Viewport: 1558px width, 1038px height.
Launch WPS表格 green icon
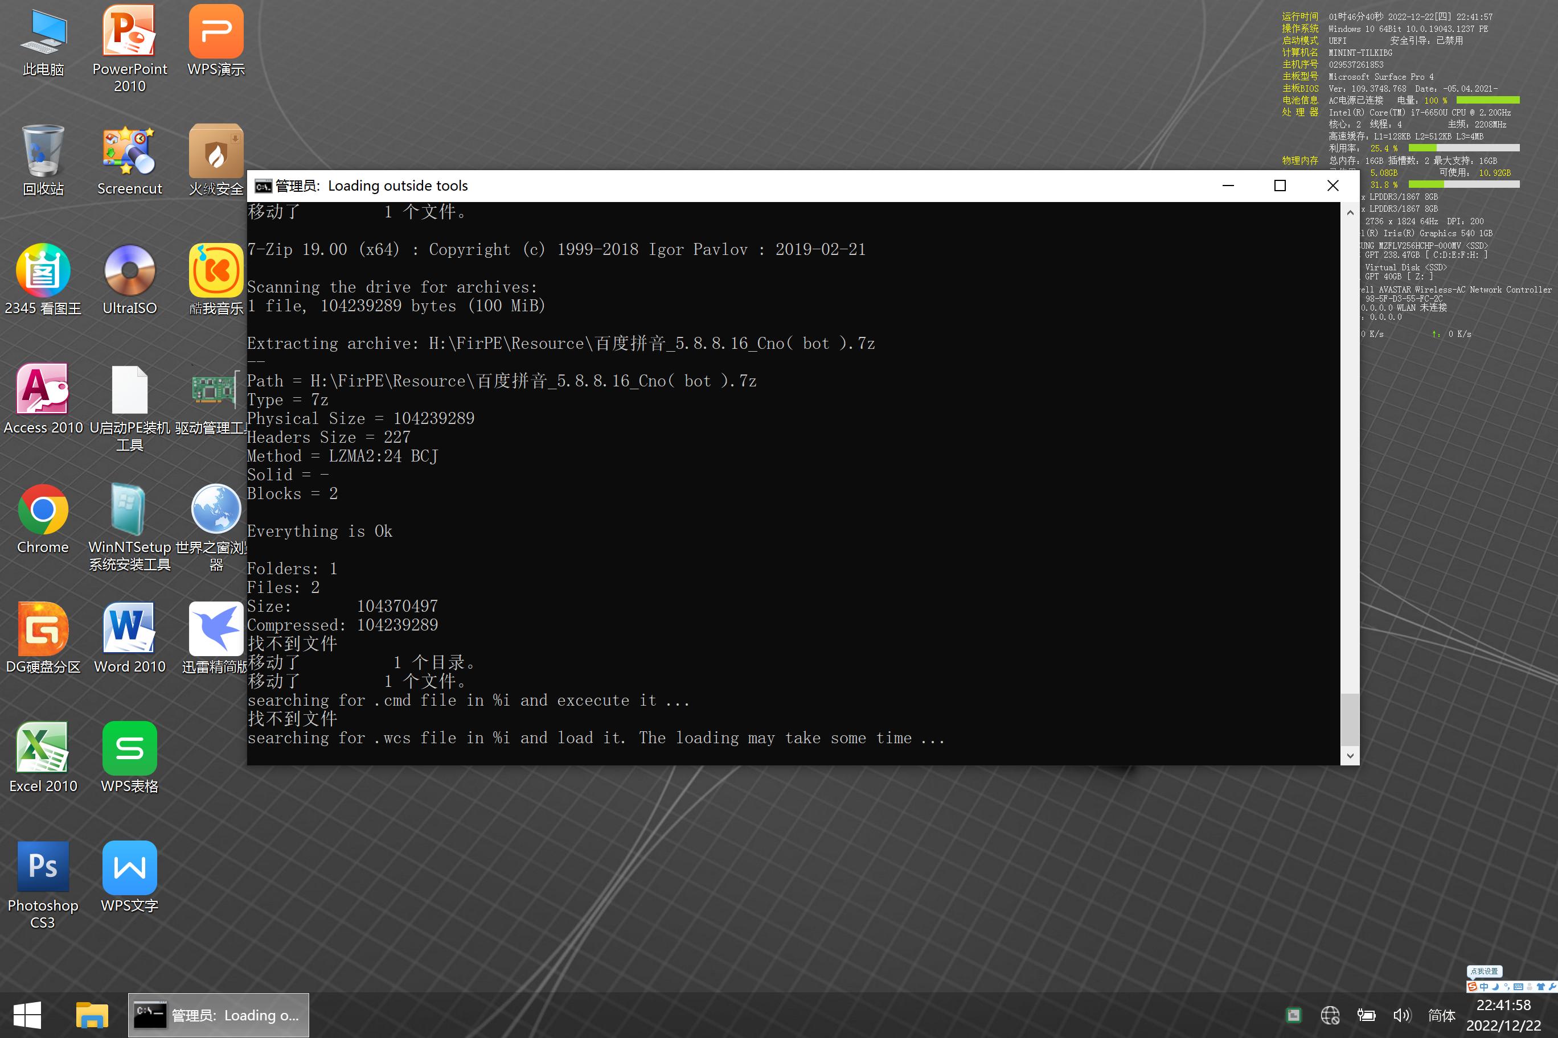pos(130,757)
